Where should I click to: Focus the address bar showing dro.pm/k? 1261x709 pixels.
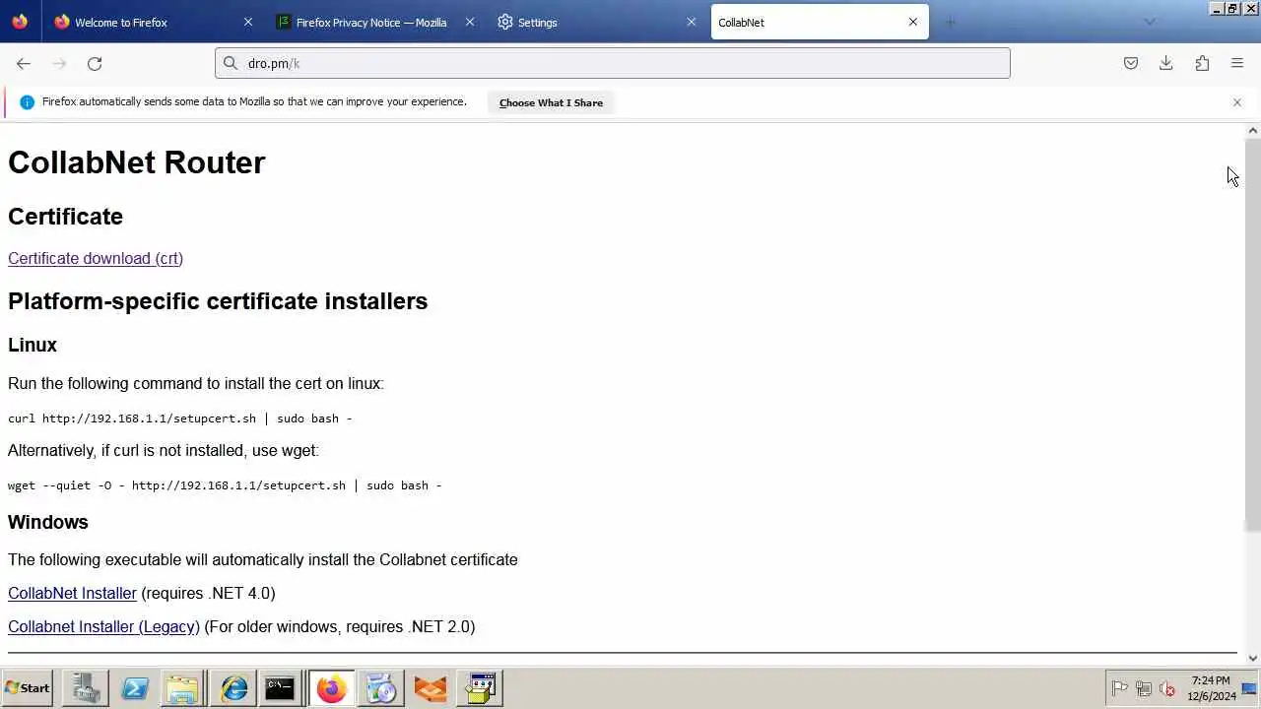613,63
